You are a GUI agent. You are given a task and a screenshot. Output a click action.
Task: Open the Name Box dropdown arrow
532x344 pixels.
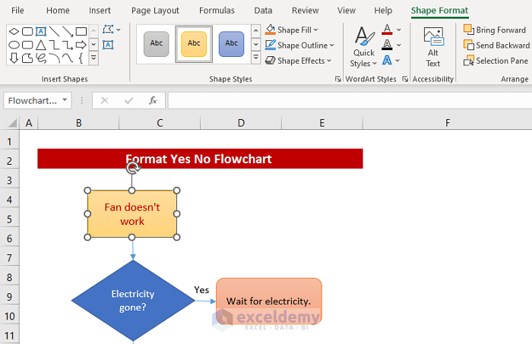coord(65,100)
